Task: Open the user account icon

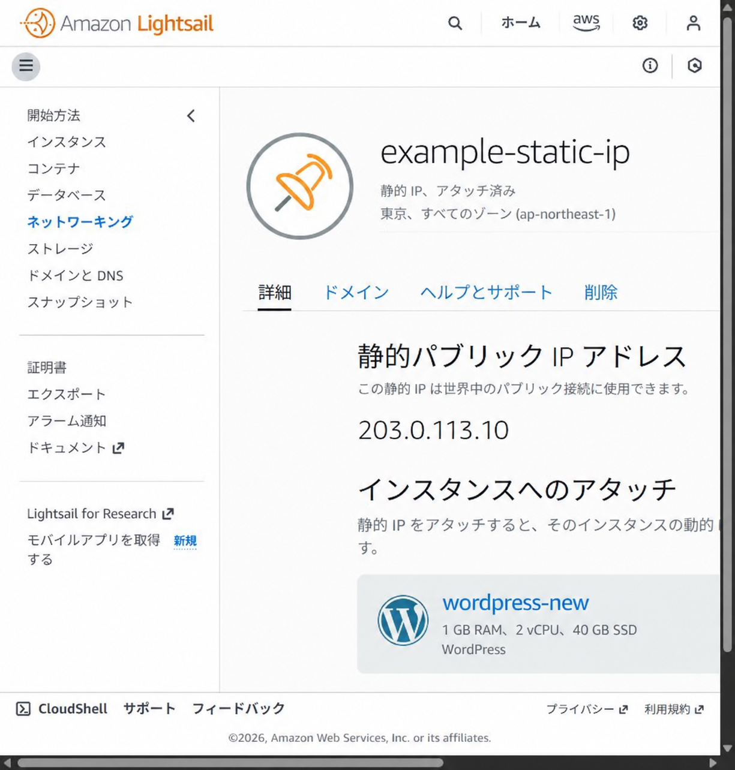Action: point(693,23)
